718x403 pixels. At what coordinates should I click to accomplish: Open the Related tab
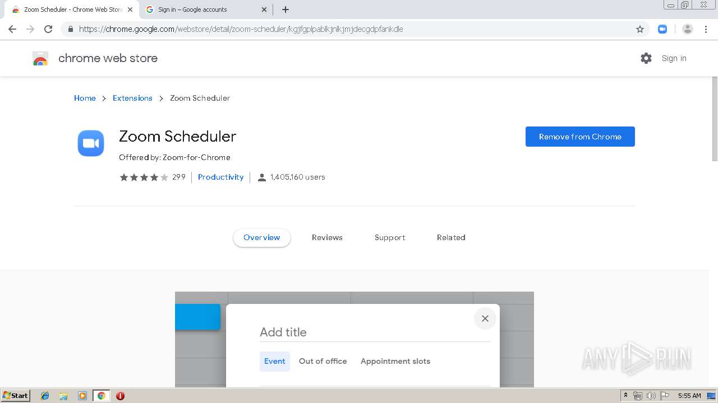pyautogui.click(x=451, y=237)
